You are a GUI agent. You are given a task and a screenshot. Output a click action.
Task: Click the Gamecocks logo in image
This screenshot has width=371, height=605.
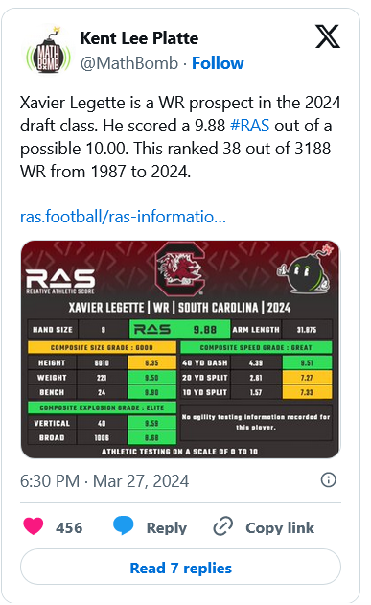point(179,268)
